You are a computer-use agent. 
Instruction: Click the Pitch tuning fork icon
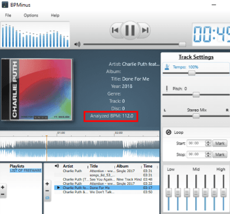pyautogui.click(x=167, y=88)
